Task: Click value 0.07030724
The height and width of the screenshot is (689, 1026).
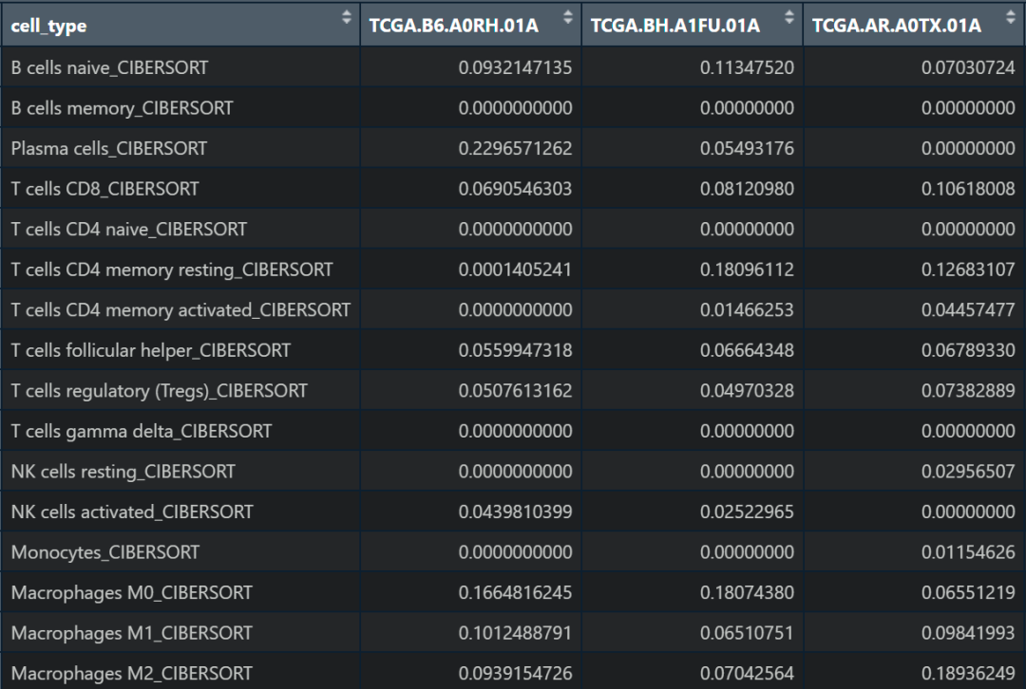Action: [x=968, y=68]
